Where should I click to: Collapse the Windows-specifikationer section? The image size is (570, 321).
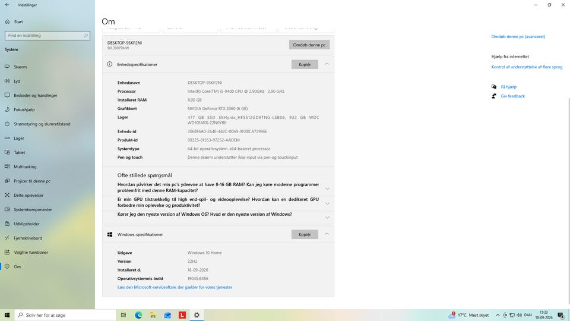click(327, 234)
